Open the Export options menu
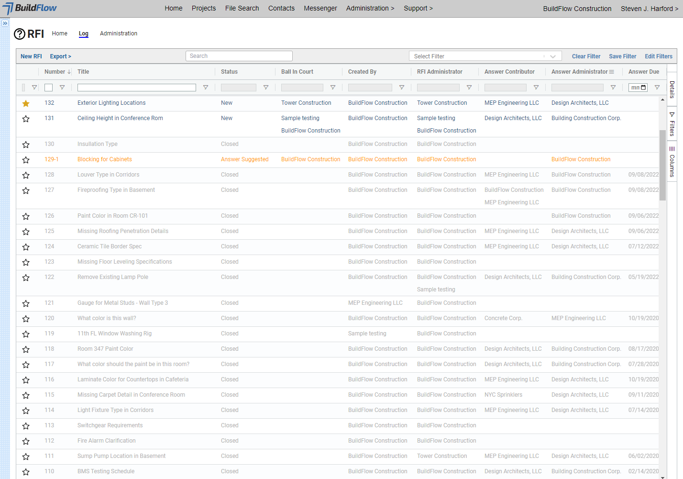683x479 pixels. click(61, 56)
